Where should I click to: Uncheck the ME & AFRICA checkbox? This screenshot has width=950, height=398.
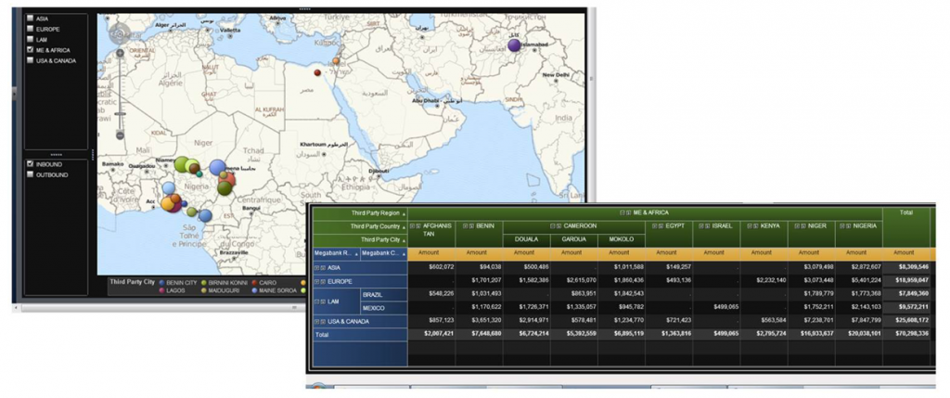coord(31,50)
